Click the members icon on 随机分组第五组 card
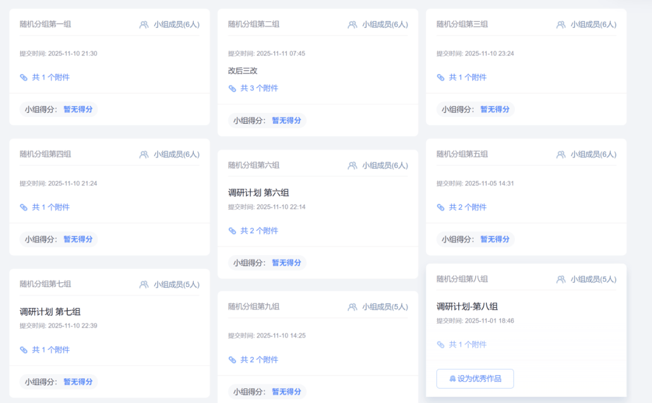The image size is (652, 403). coord(561,154)
